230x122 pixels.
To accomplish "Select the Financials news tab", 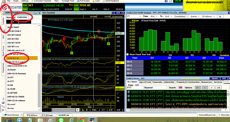I will (157, 82).
